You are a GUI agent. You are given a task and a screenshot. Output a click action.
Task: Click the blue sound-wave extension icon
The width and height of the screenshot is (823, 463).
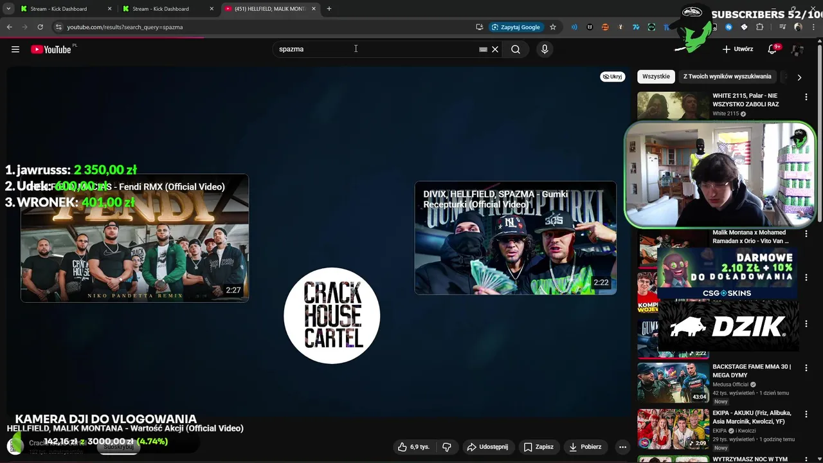(574, 27)
